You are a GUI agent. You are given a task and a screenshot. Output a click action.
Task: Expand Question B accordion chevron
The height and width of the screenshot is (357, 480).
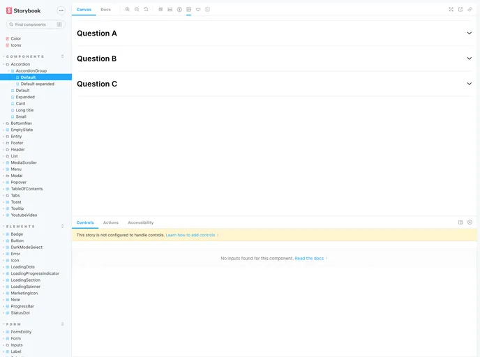469,59
